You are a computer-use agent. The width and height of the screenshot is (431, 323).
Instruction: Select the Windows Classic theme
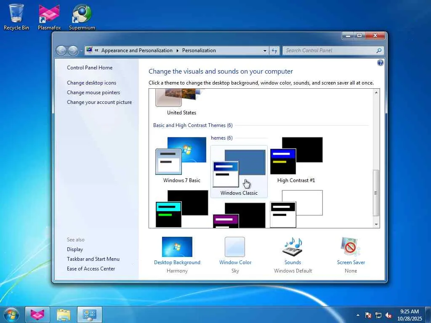239,172
